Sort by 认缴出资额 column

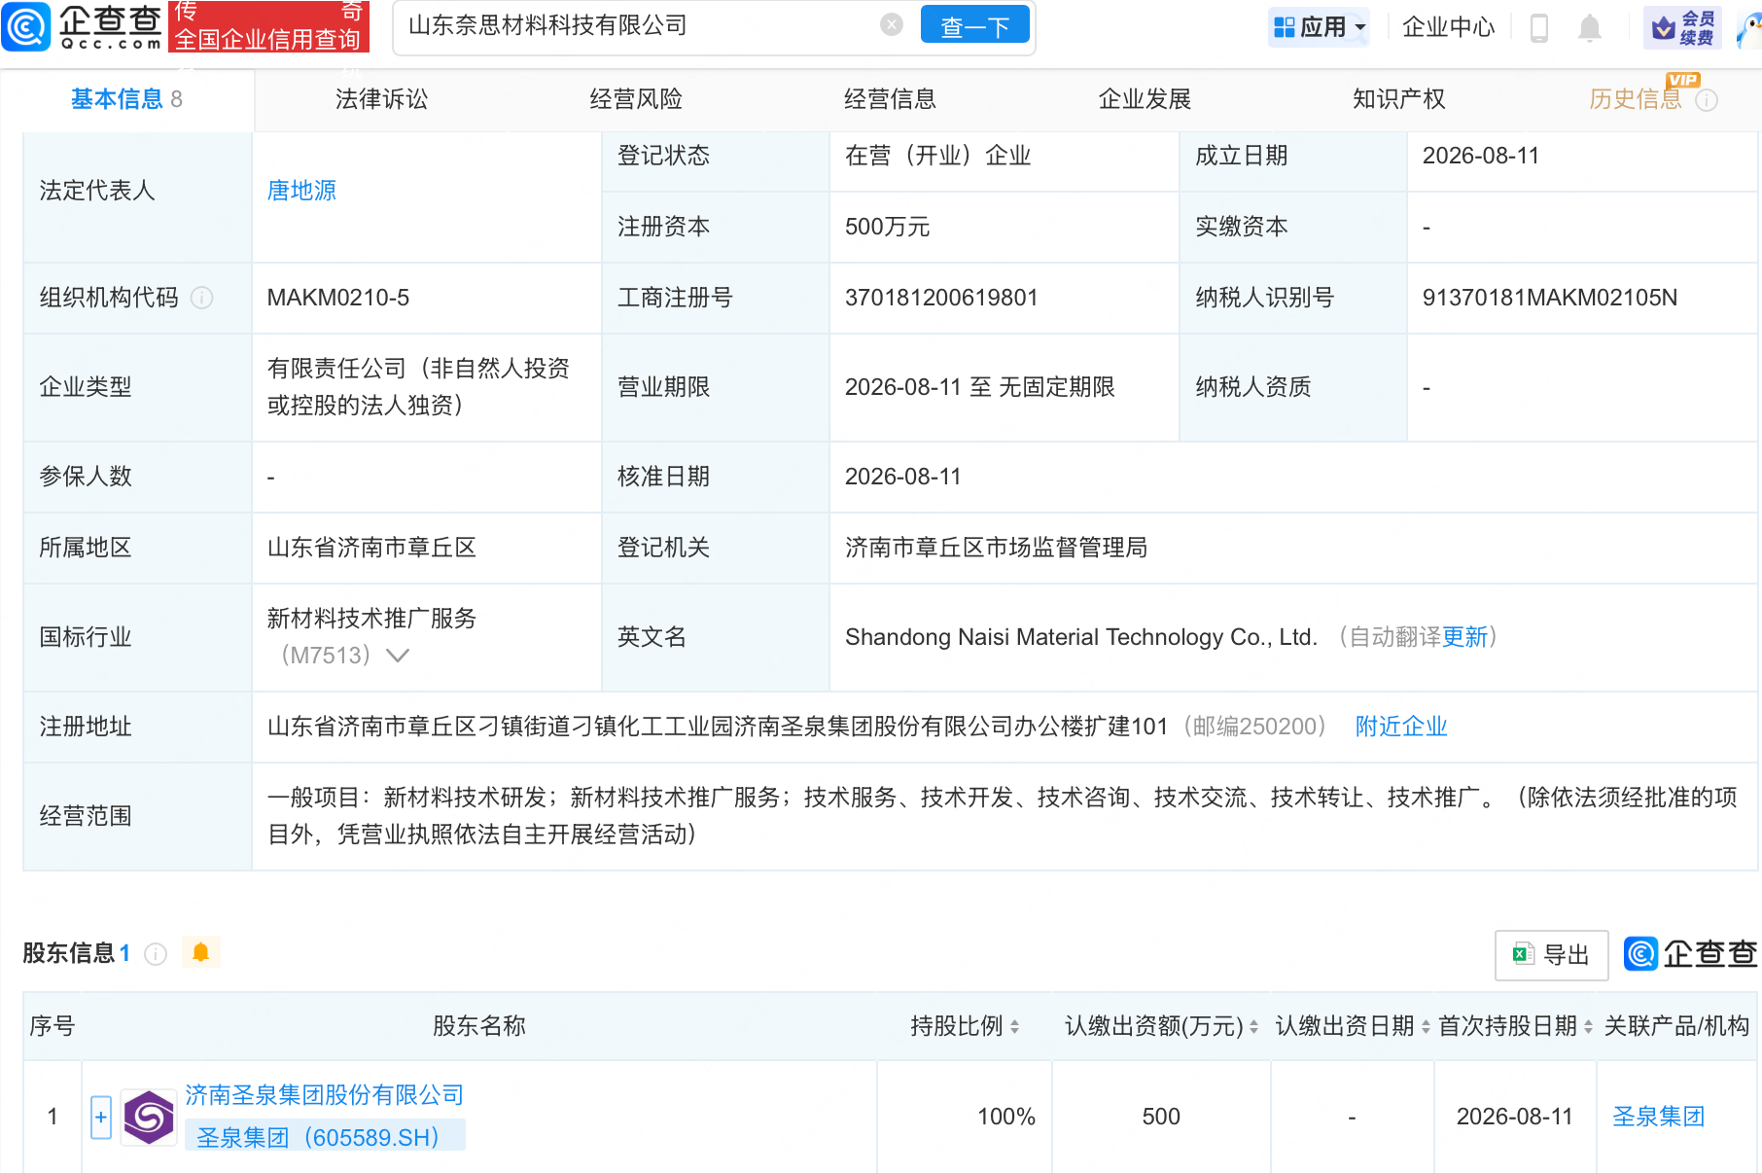(1253, 1027)
